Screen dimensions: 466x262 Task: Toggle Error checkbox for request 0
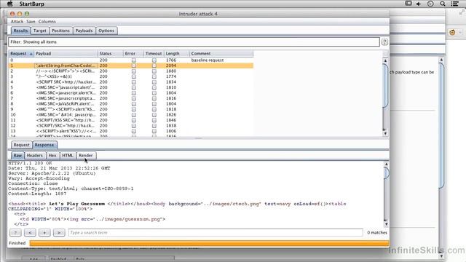point(134,60)
